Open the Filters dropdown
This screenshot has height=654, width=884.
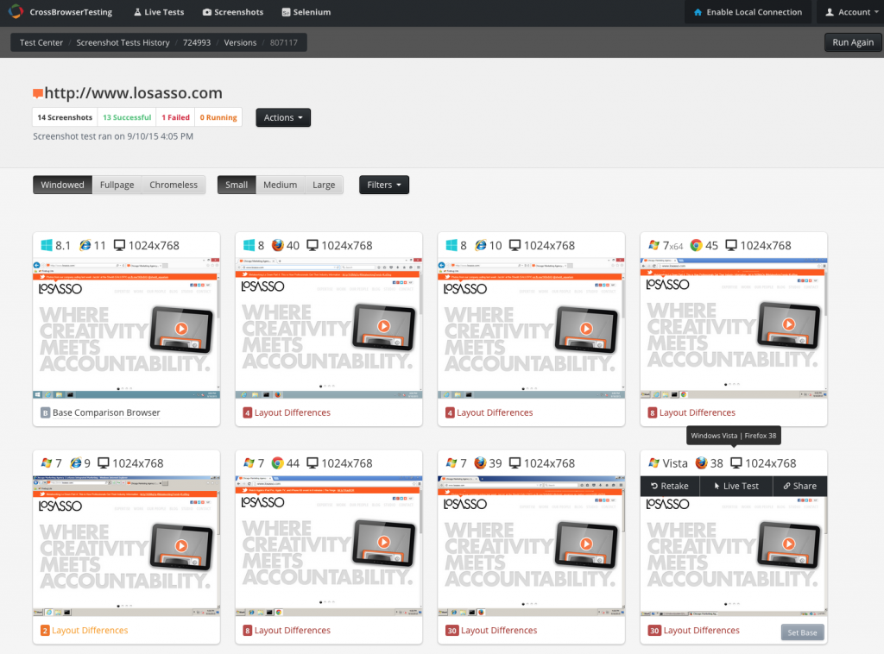click(x=384, y=185)
